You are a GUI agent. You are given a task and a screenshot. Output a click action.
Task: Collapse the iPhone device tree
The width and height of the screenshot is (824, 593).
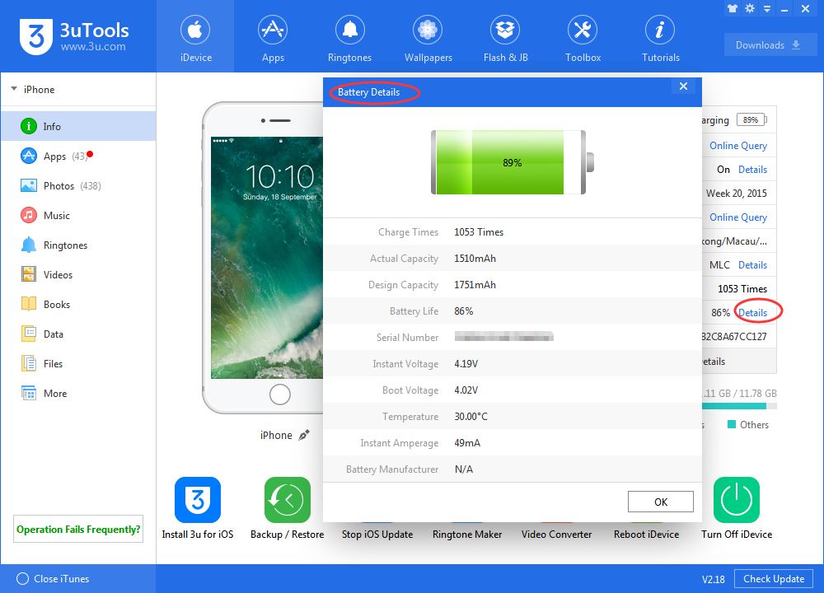click(14, 89)
